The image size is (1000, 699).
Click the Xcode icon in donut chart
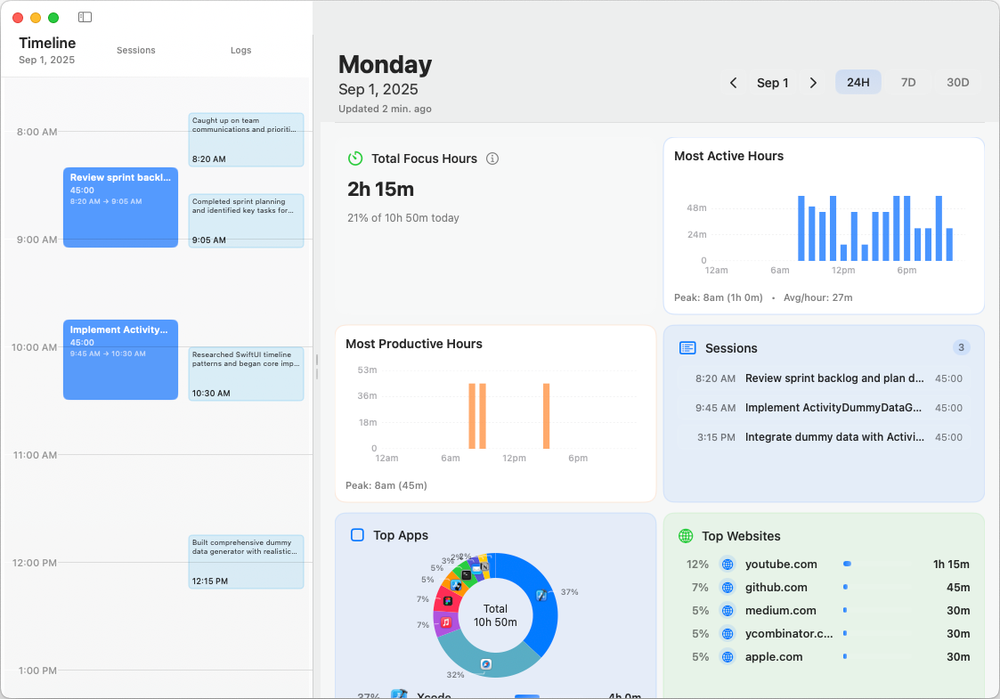[x=541, y=596]
